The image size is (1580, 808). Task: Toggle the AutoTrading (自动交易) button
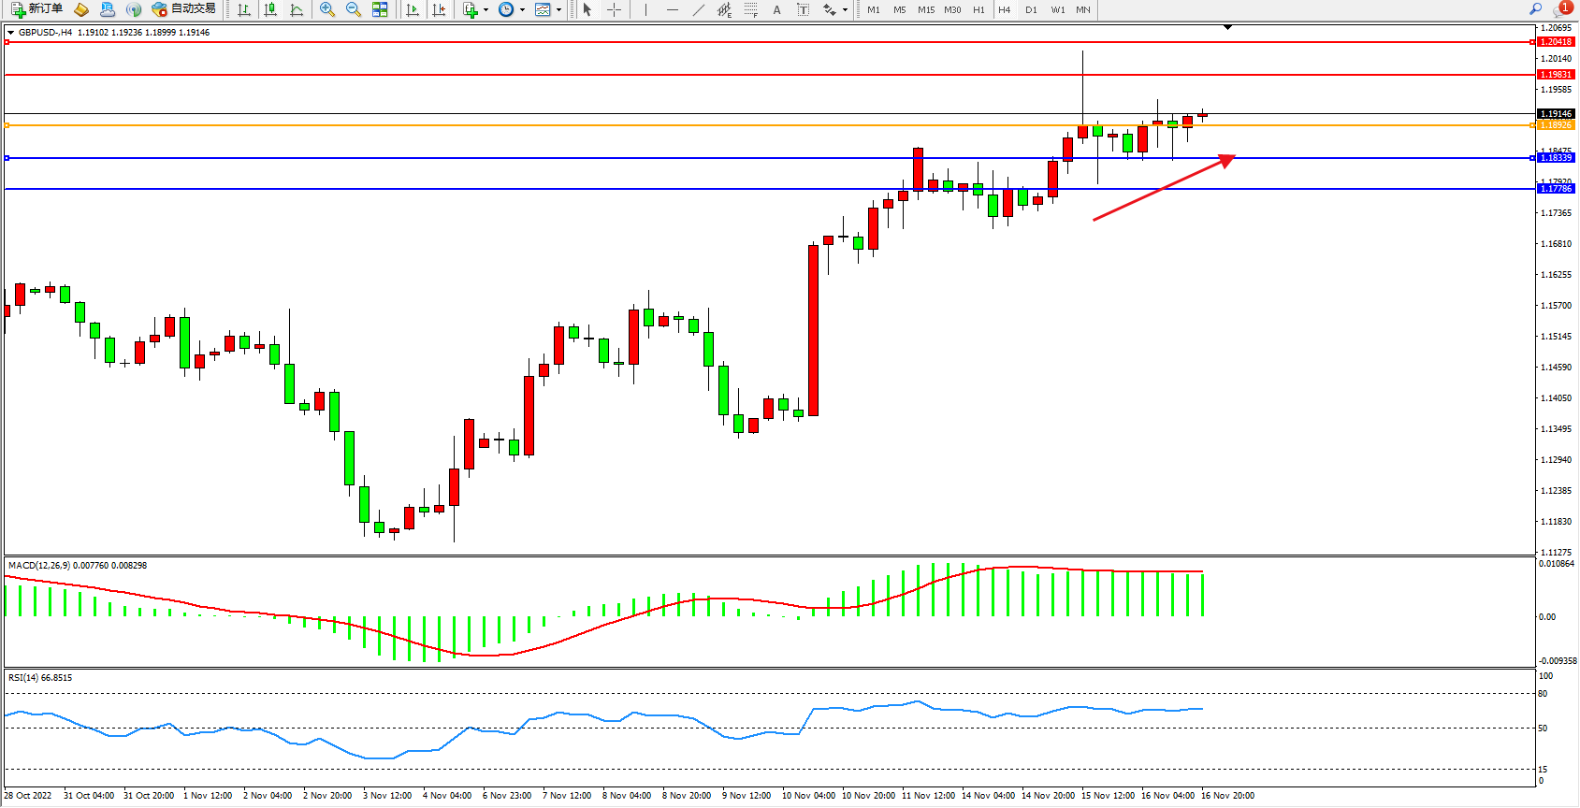coord(184,9)
